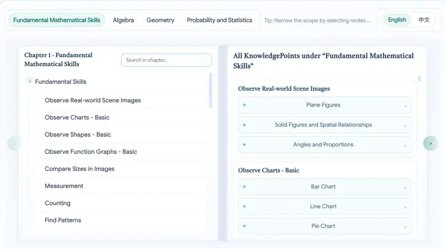Open the Pie Chart chevron
This screenshot has height=249, width=445.
point(405,227)
